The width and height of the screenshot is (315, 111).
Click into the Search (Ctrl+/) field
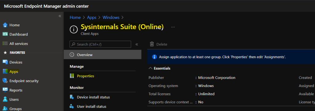coord(100,44)
